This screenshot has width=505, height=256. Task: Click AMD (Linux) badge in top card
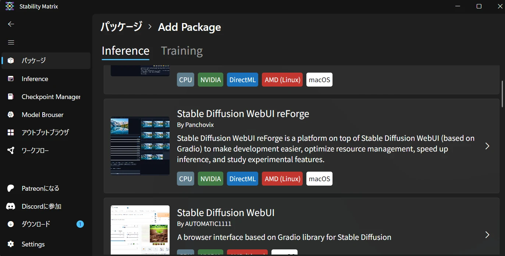[x=282, y=80]
